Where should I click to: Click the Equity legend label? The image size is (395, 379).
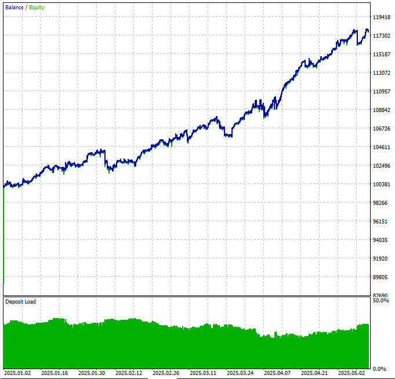coord(37,8)
